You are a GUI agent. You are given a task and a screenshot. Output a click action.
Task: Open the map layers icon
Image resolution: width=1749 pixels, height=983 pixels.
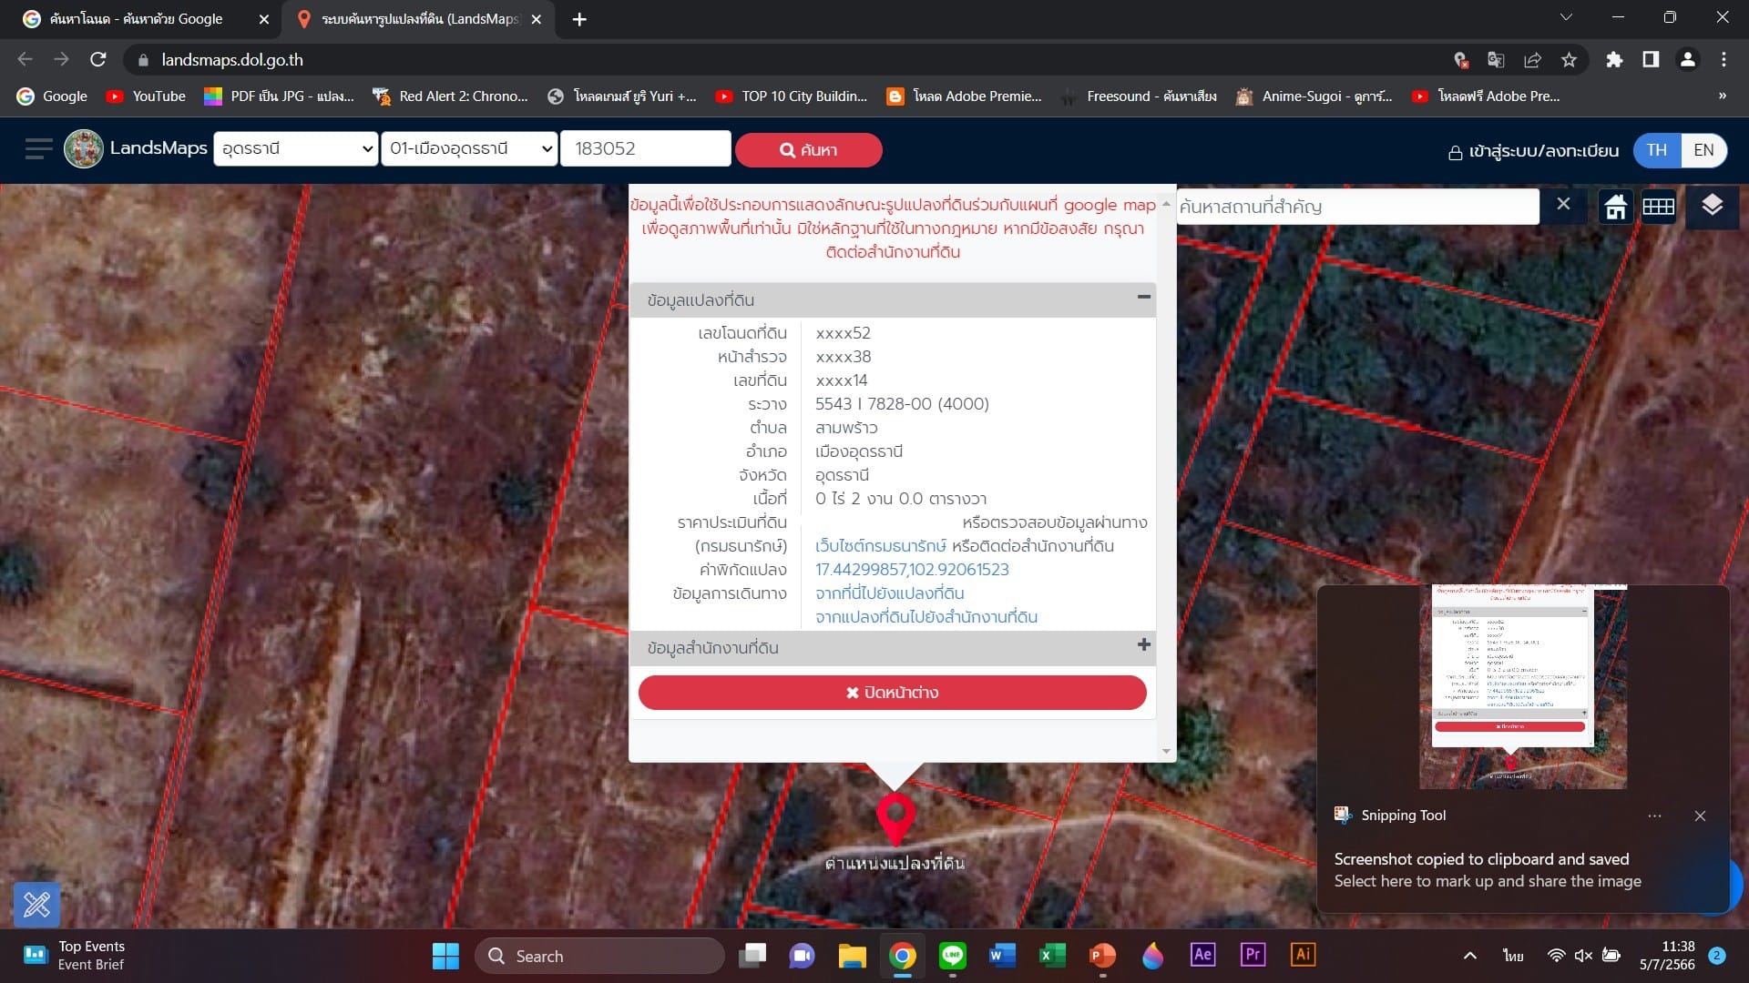1712,206
